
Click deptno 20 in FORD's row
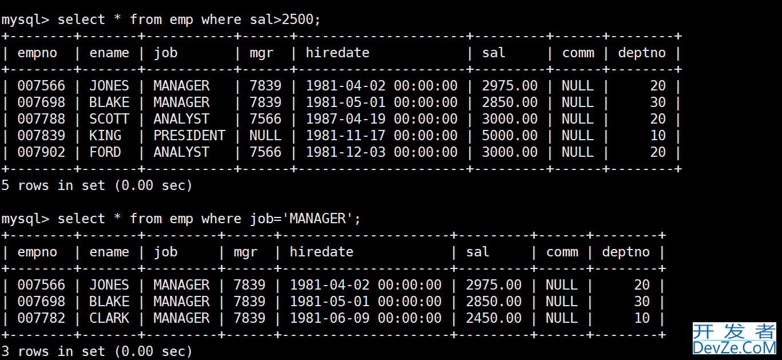tap(658, 152)
